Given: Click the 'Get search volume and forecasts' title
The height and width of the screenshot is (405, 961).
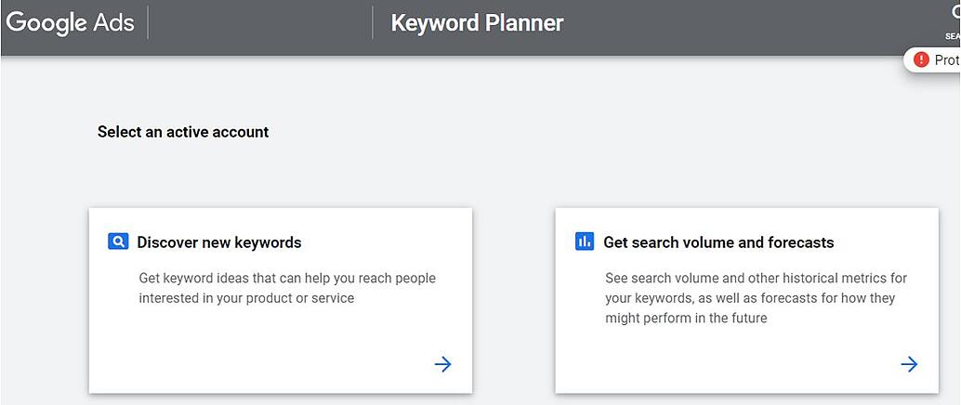Looking at the screenshot, I should coord(718,242).
